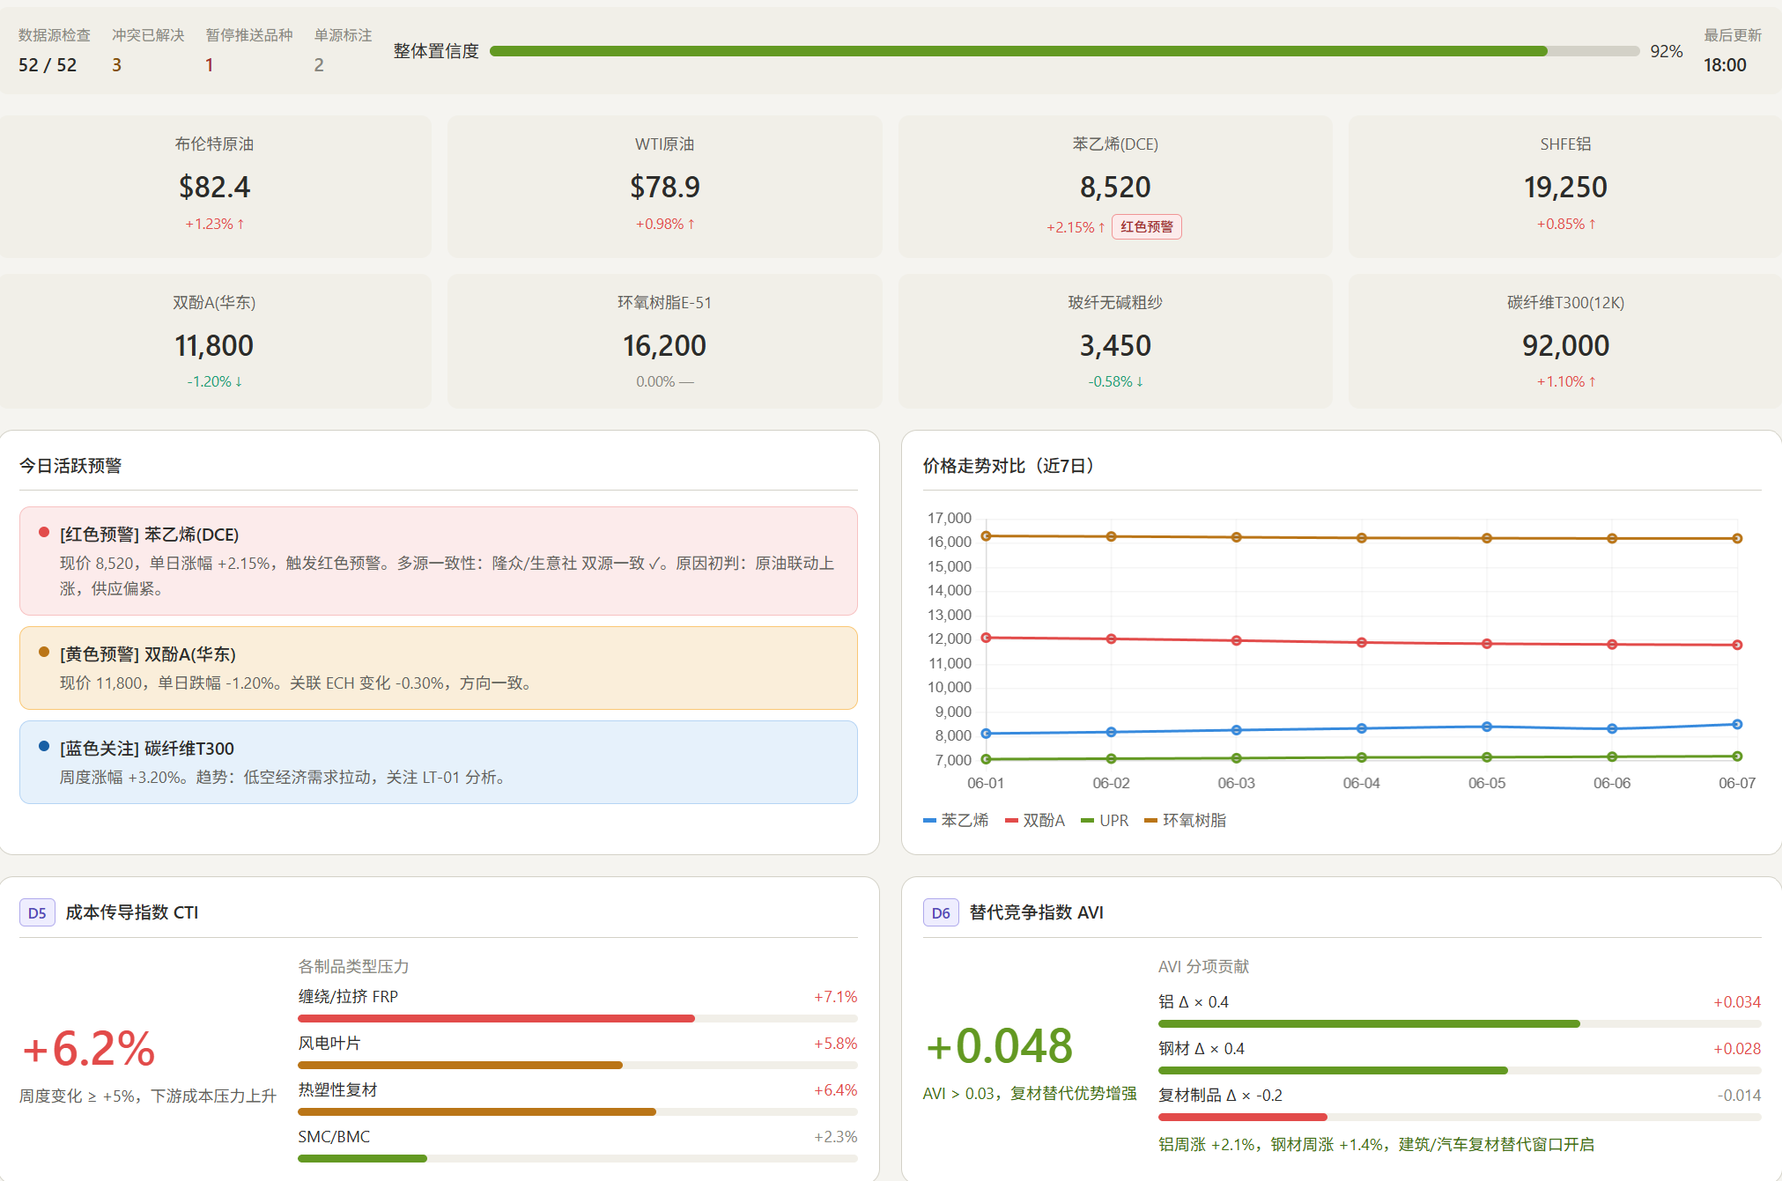Click the 钢材 Δ × 0.4 contribution bar
Screen dimensions: 1782x1181
(1460, 1070)
